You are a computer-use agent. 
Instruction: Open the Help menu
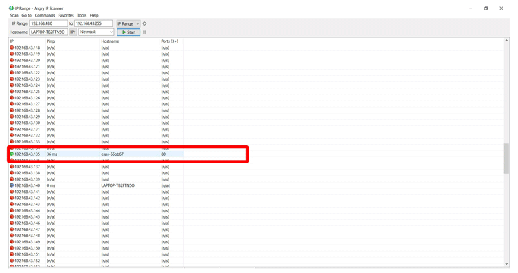(x=94, y=15)
